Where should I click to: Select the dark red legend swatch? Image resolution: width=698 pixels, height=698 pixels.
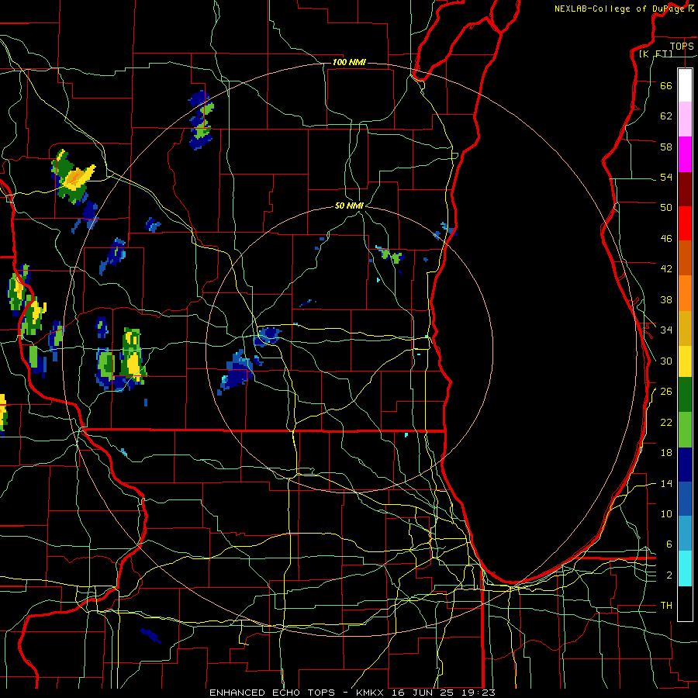click(685, 189)
